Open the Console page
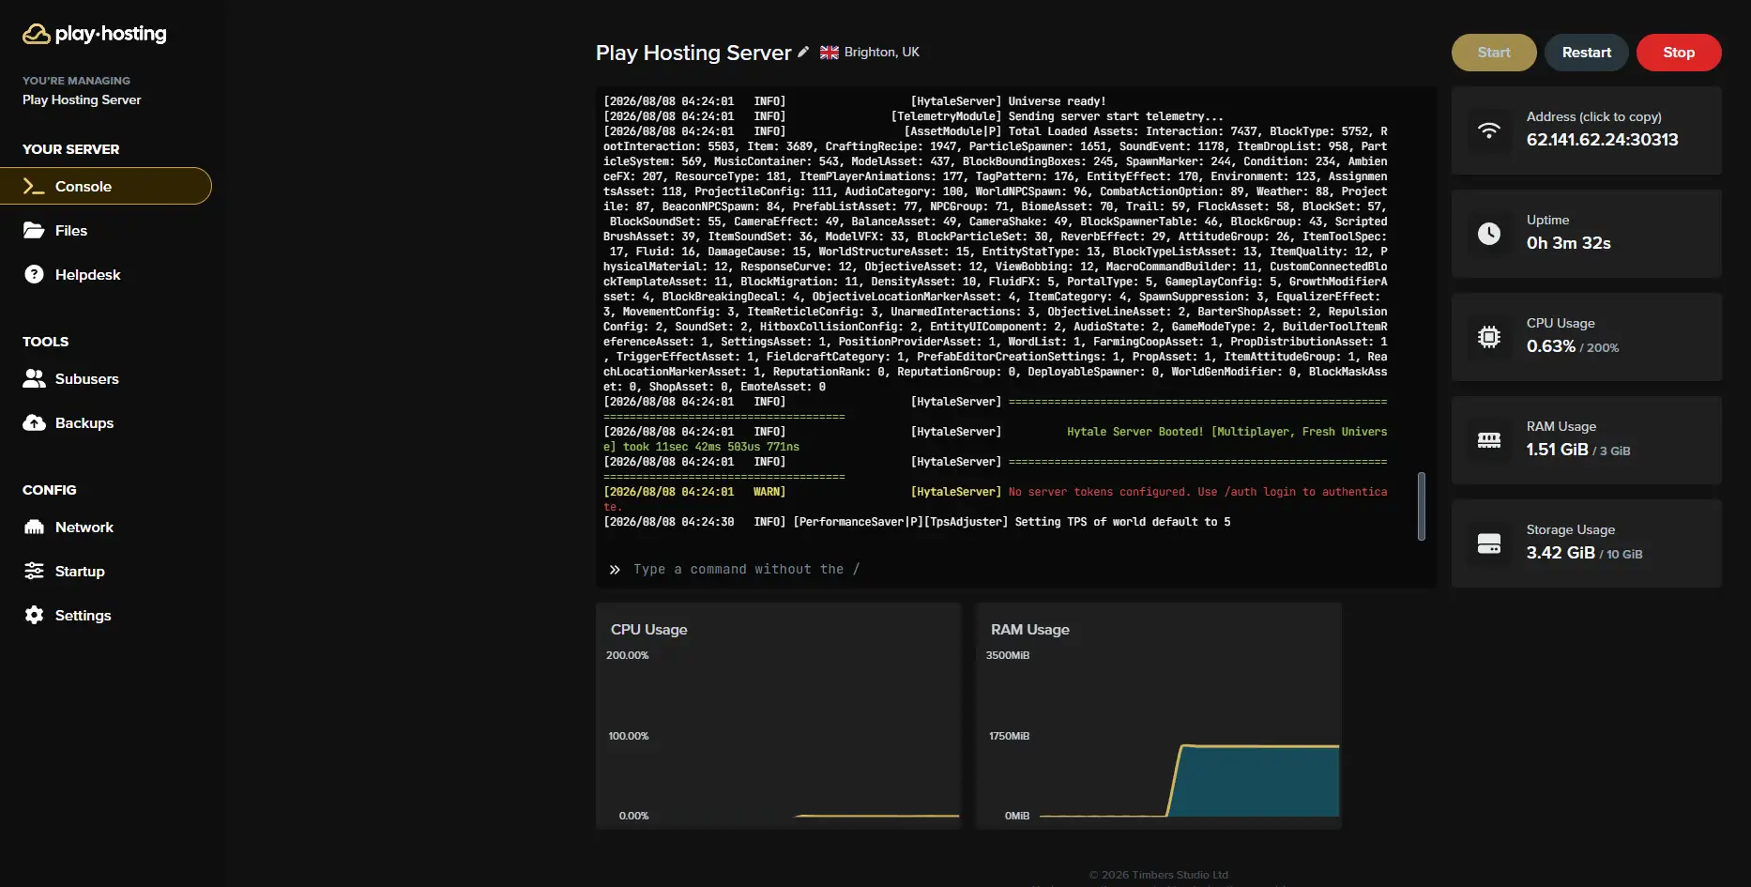The image size is (1751, 887). pos(106,186)
